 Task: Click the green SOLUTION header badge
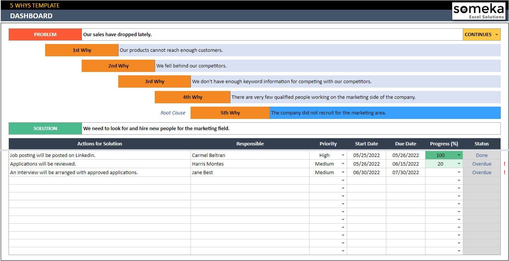45,128
